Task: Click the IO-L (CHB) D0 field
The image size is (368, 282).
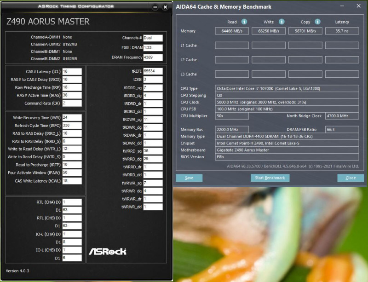Action: click(72, 250)
